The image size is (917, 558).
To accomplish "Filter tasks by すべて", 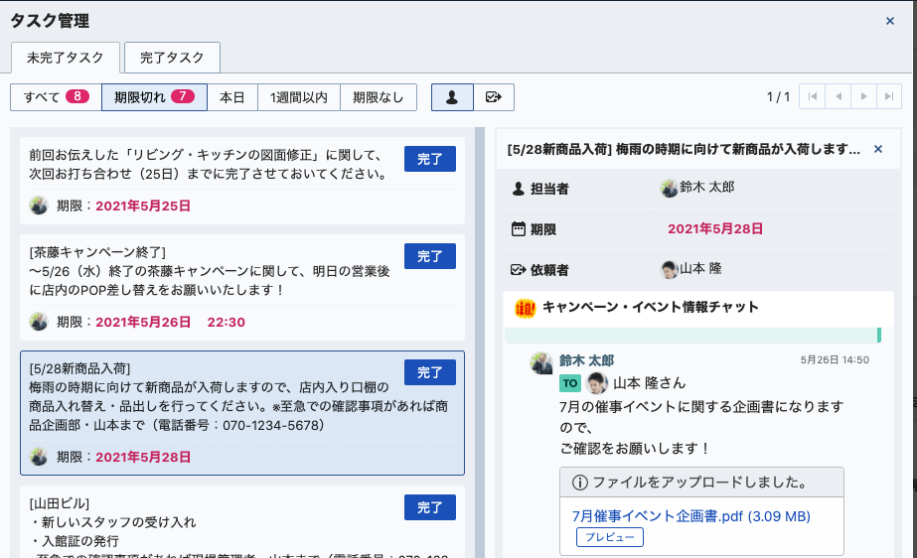I will 56,97.
